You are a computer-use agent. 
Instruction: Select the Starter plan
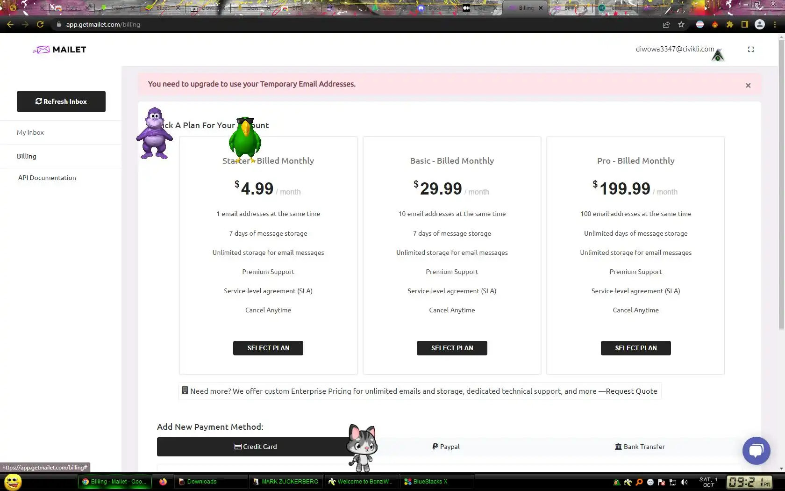(x=268, y=348)
